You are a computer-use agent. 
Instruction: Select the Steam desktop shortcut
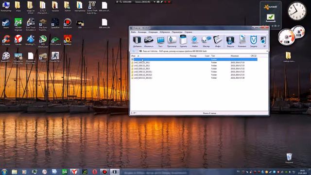tap(6, 23)
